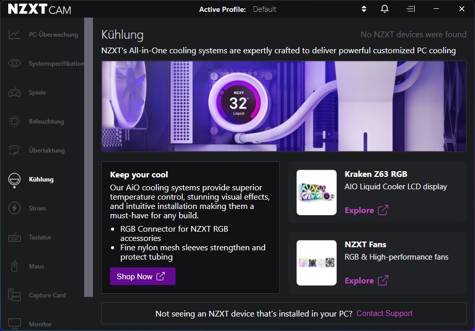Open the Monitor sidebar entry
The image size is (475, 331).
[x=40, y=324]
